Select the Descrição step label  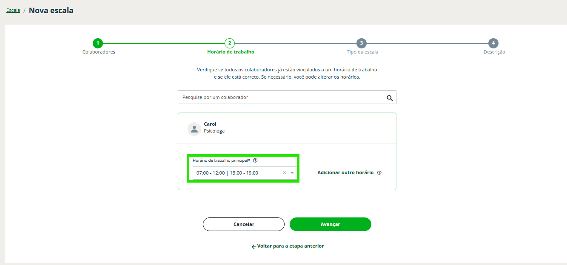coord(494,52)
